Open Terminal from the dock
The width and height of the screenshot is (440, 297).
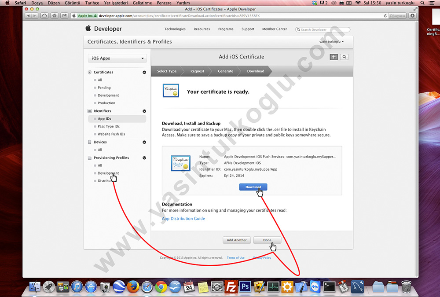coord(330,287)
